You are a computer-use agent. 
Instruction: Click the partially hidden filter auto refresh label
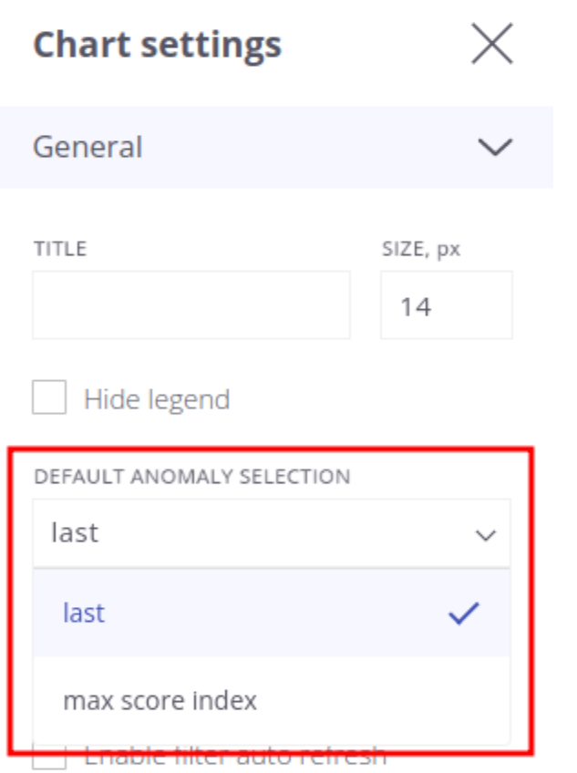pos(235,756)
